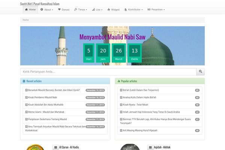Click the Popular articles heading

129,81
